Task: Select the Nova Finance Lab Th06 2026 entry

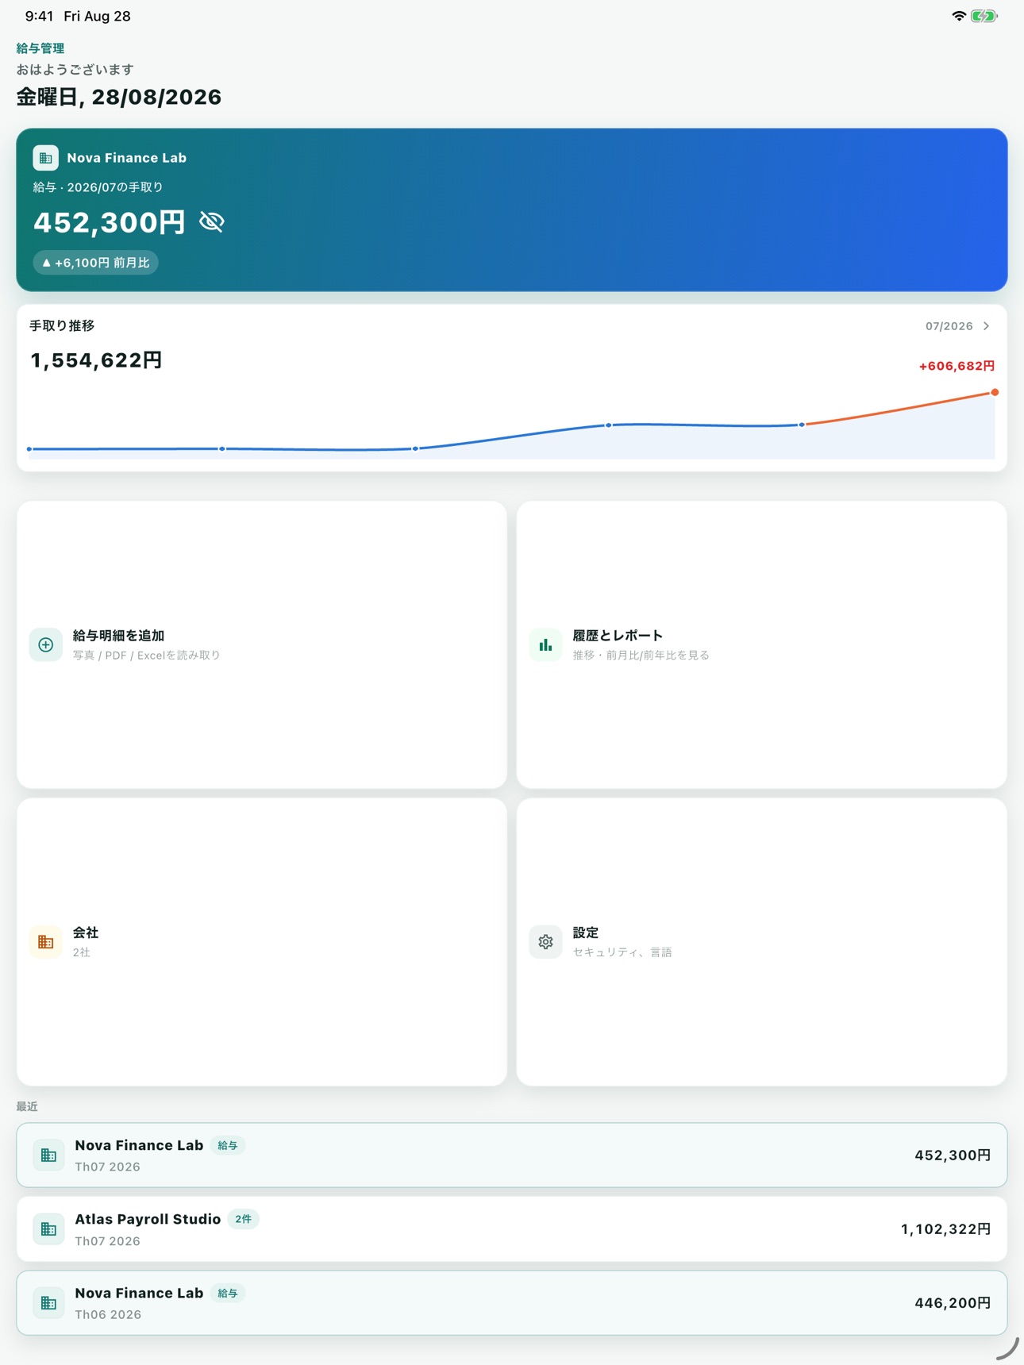Action: pos(512,1303)
